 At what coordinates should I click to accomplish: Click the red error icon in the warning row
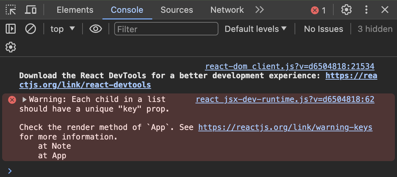coord(12,100)
